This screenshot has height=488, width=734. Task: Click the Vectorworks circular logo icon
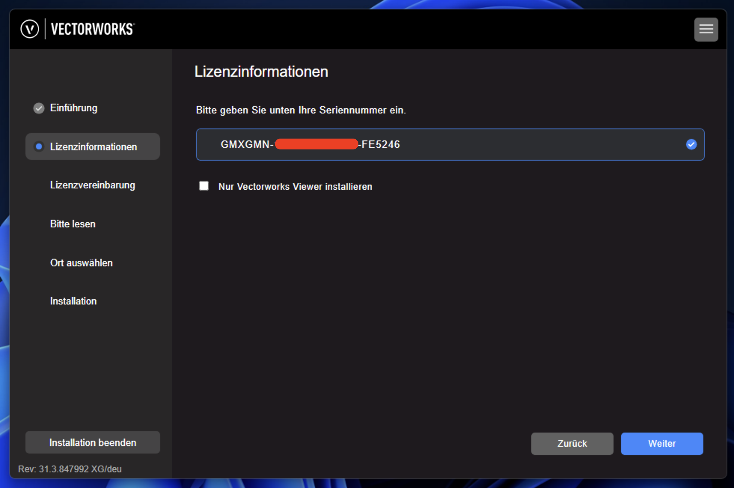(30, 29)
